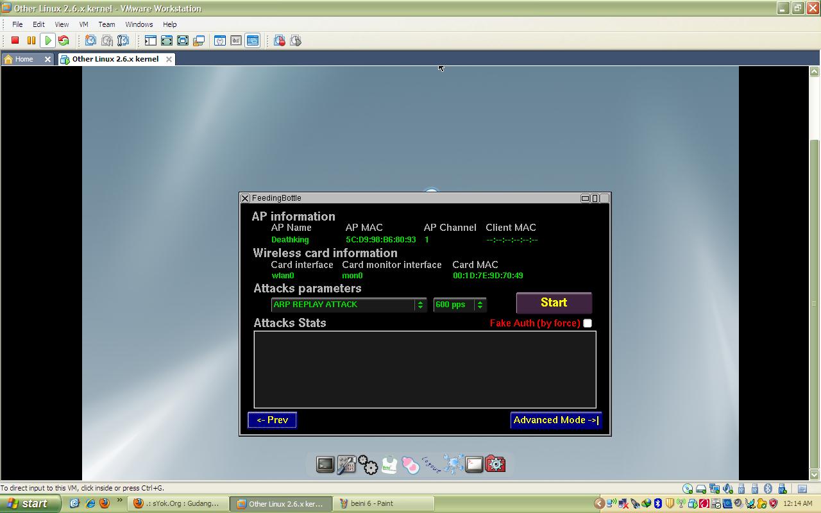
Task: Click the <- Prev button
Action: coord(273,420)
